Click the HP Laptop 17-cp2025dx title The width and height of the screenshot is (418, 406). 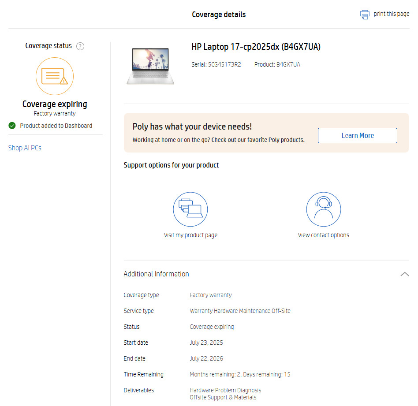point(256,47)
